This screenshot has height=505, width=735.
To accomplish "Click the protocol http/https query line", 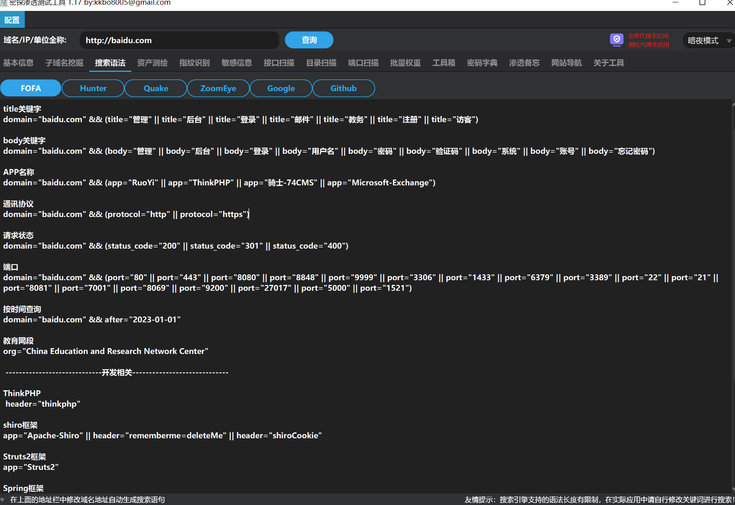I will 126,214.
